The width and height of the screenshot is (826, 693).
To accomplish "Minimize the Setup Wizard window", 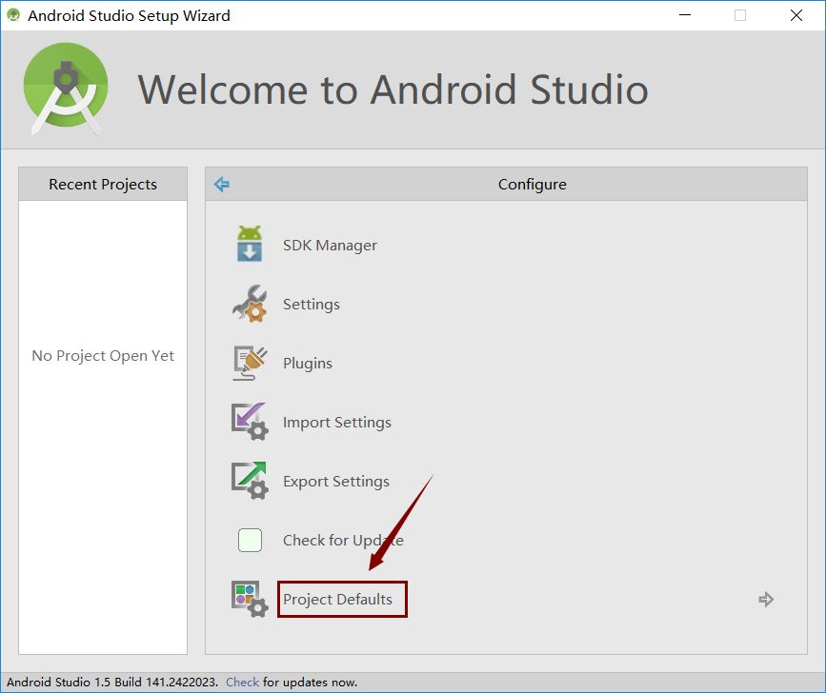I will (685, 15).
